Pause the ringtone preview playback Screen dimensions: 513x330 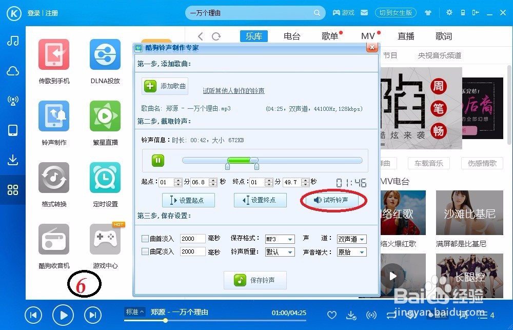pyautogui.click(x=157, y=161)
